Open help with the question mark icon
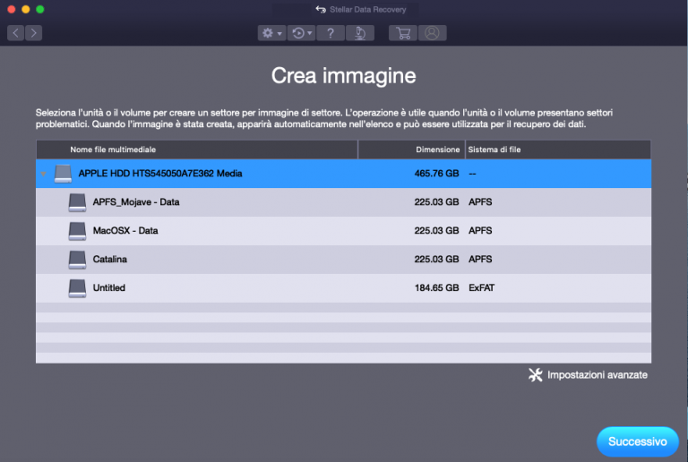688x462 pixels. click(x=331, y=33)
